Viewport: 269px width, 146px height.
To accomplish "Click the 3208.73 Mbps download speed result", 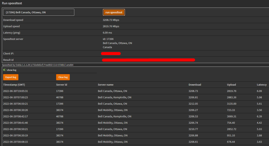I will pos(111,20).
